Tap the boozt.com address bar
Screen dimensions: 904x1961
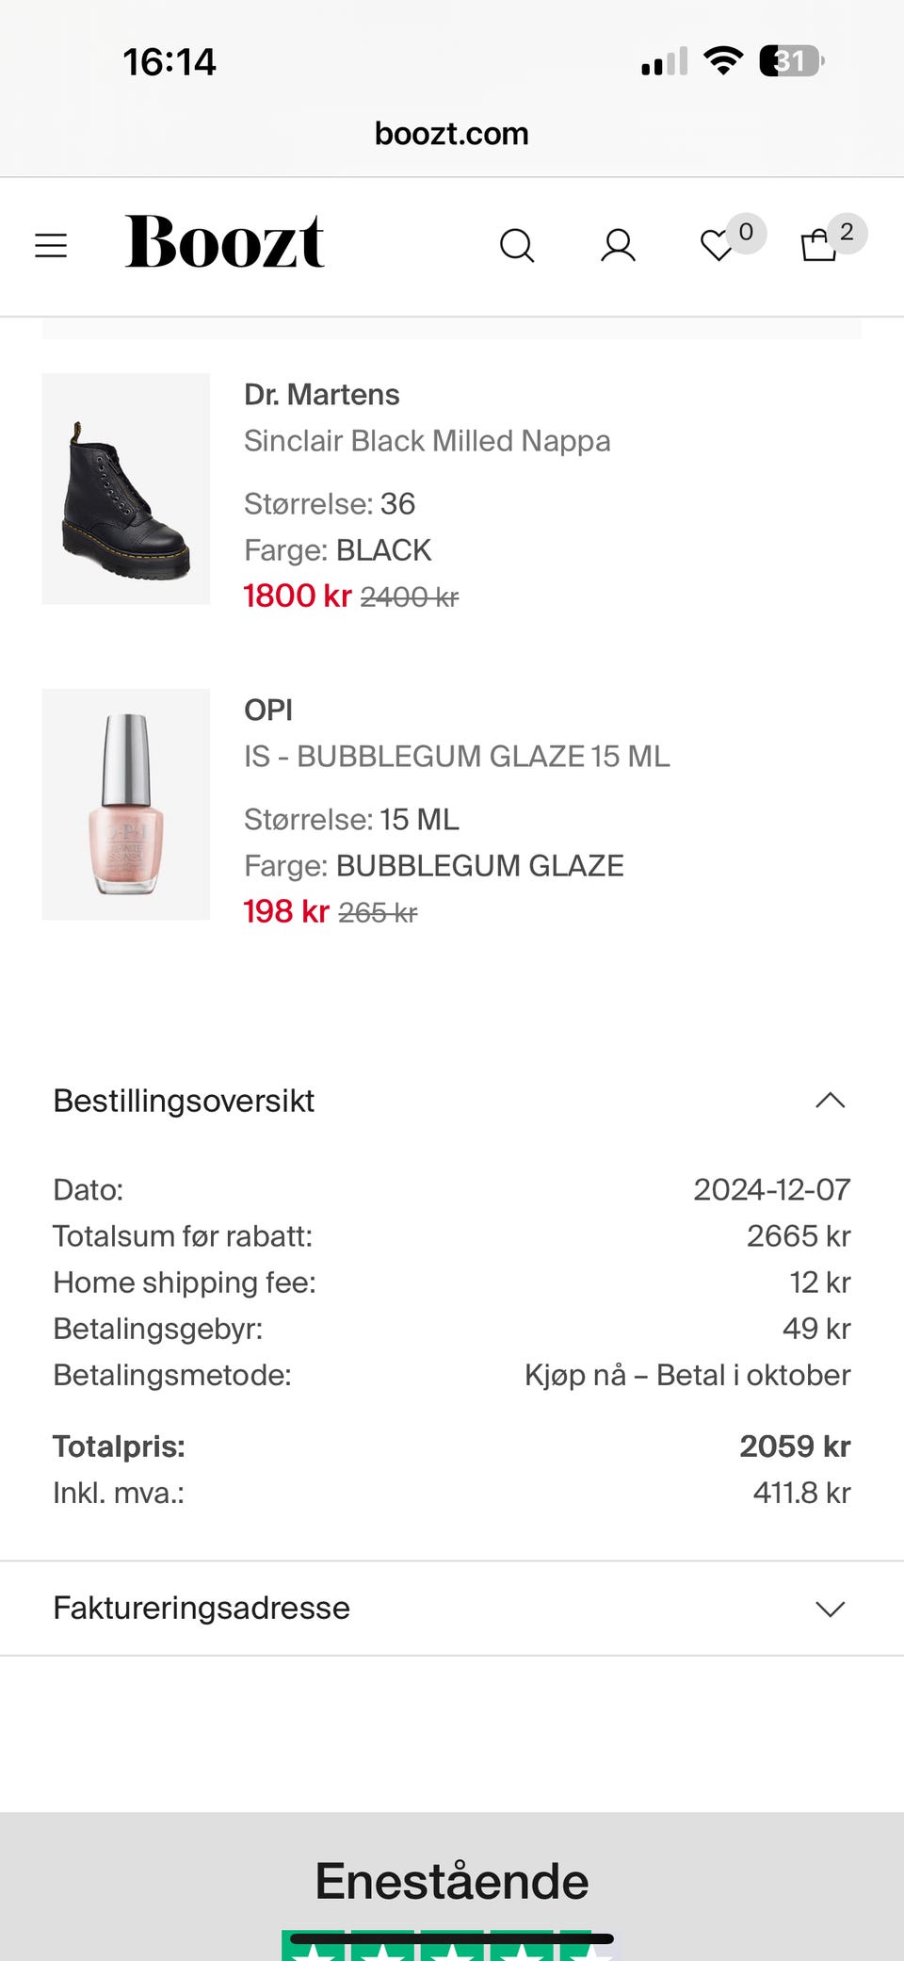point(452,134)
